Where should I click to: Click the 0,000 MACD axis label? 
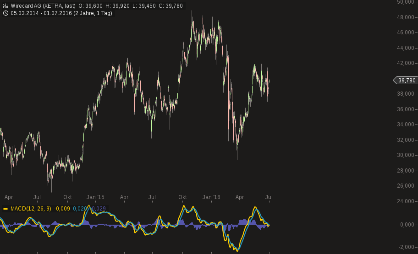pos(407,225)
